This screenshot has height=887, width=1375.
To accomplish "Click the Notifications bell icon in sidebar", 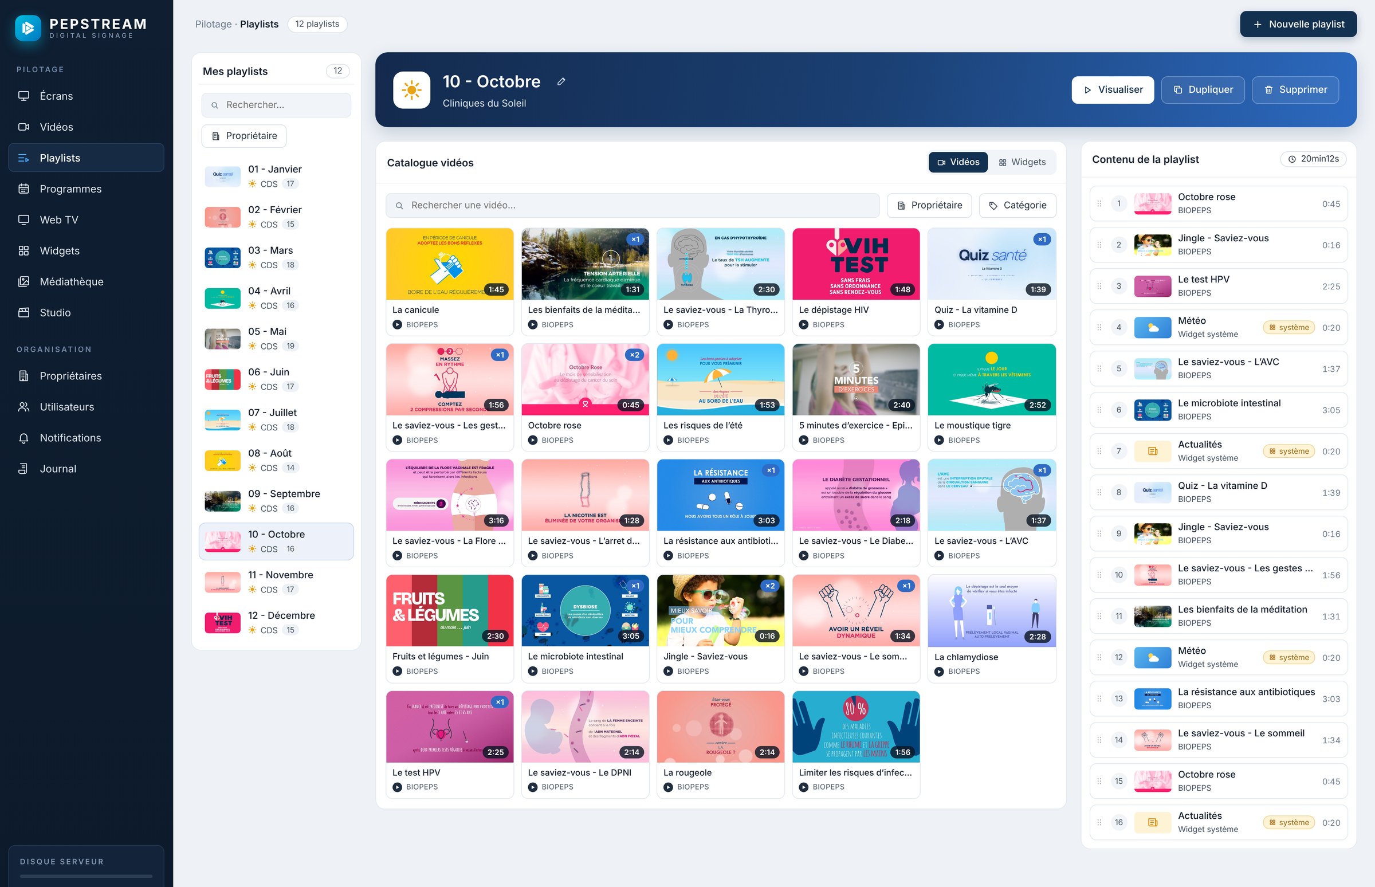I will [23, 438].
